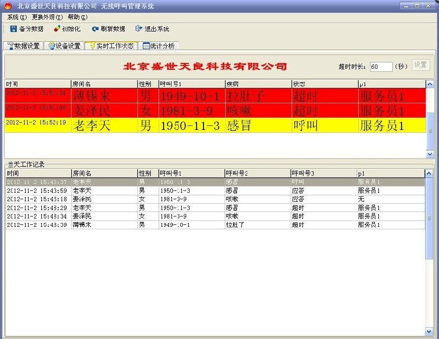Click the 呼叫号3 column header in work record
Image resolution: width=439 pixels, height=339 pixels.
(324, 173)
